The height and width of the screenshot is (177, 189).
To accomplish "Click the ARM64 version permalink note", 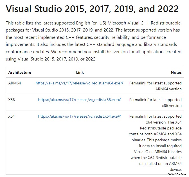I will pos(155,86).
